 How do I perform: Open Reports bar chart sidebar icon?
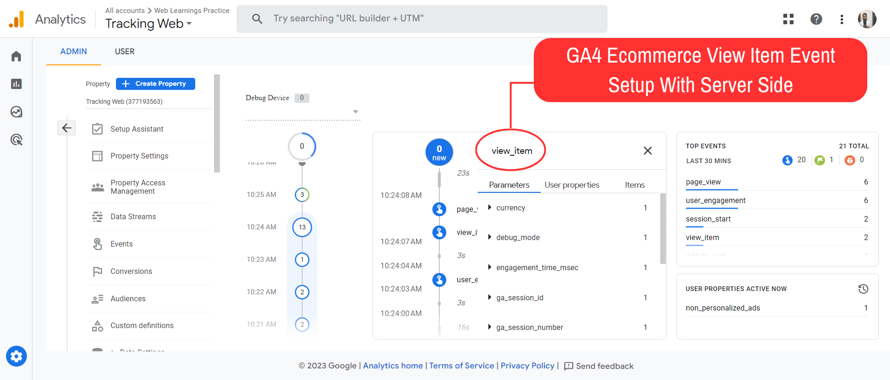16,84
